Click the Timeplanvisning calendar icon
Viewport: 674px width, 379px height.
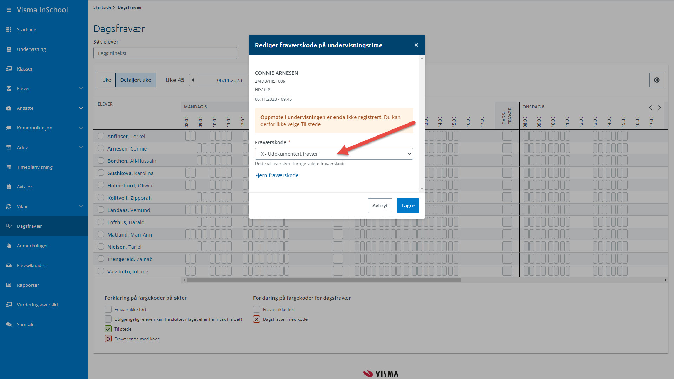point(9,167)
